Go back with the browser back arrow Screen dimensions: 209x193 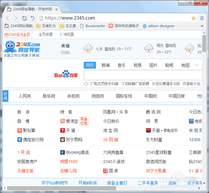coord(8,18)
